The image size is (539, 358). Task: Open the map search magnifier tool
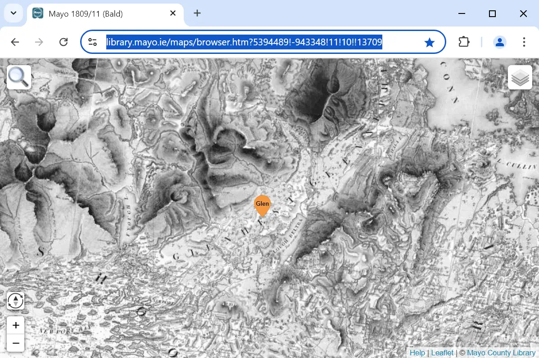pyautogui.click(x=19, y=77)
